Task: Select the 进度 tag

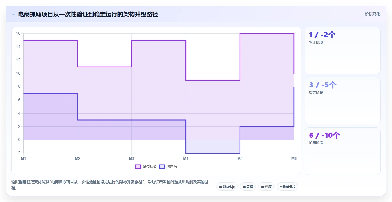Action: point(266,187)
